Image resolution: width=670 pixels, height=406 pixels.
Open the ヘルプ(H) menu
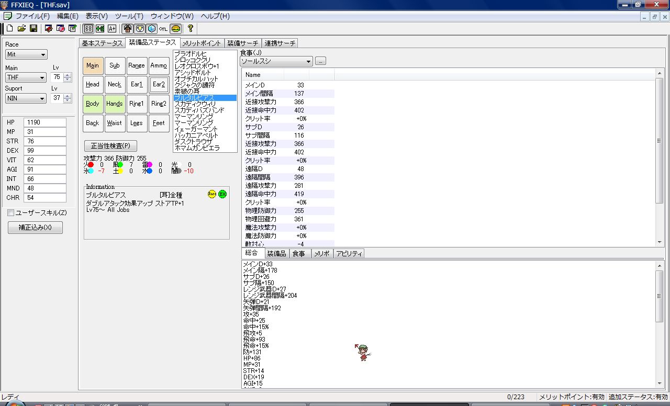click(x=215, y=16)
